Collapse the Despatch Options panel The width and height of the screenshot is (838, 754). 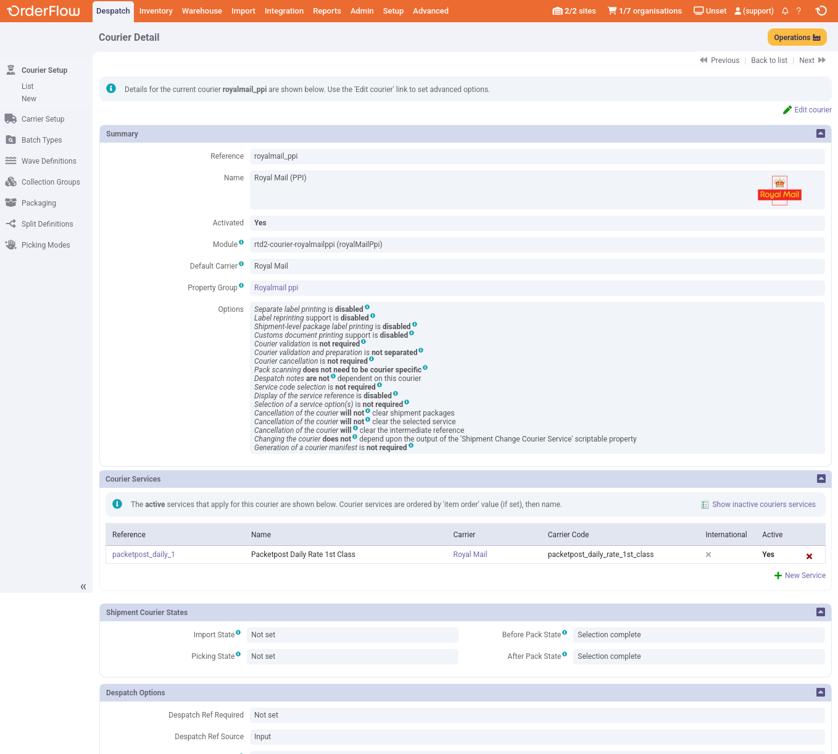[x=820, y=692]
